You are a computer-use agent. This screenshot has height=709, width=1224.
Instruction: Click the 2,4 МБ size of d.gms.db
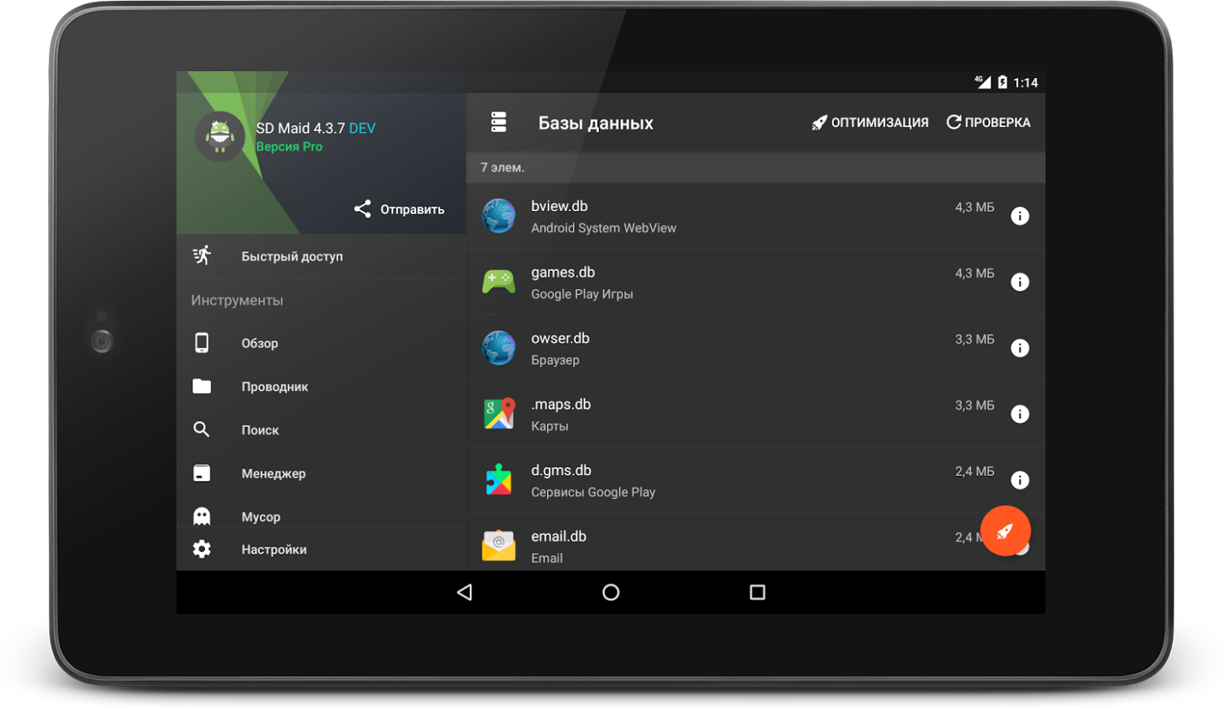(975, 471)
